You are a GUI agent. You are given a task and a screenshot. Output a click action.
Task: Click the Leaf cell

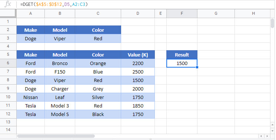(x=60, y=97)
